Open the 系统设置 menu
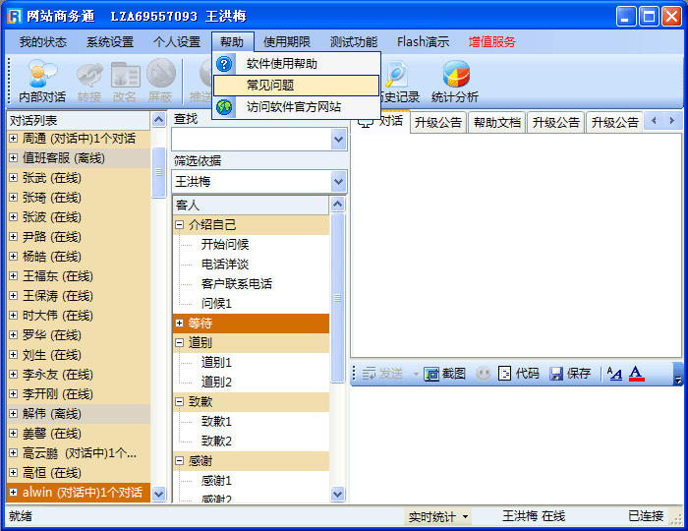688x531 pixels. tap(109, 42)
